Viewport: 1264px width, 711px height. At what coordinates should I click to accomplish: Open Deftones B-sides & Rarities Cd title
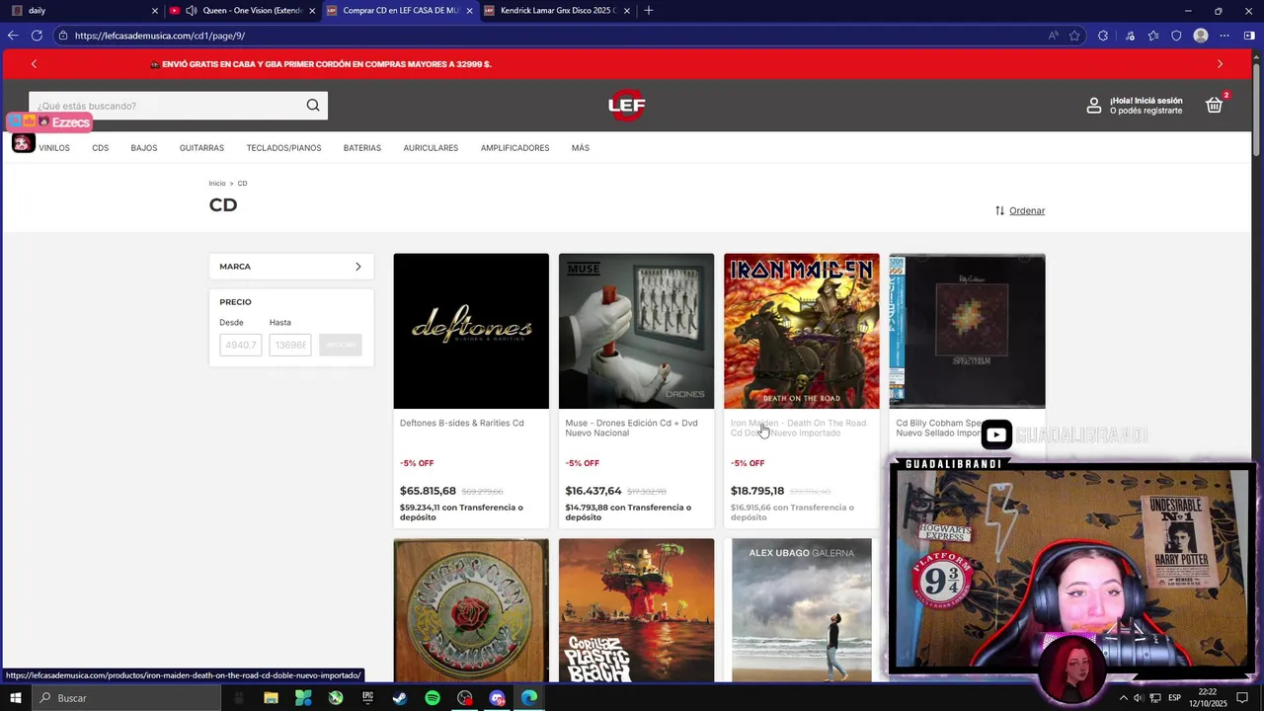(462, 423)
